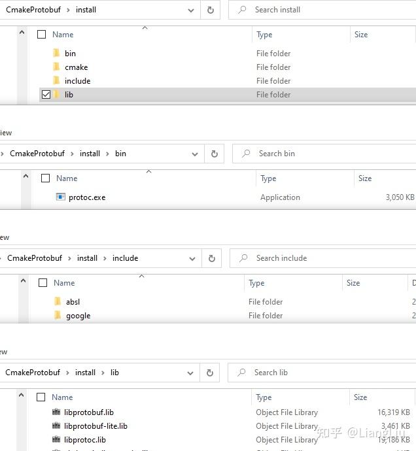
Task: Navigate to CmakeProtobuf in bin breadcrumb
Action: pos(37,154)
